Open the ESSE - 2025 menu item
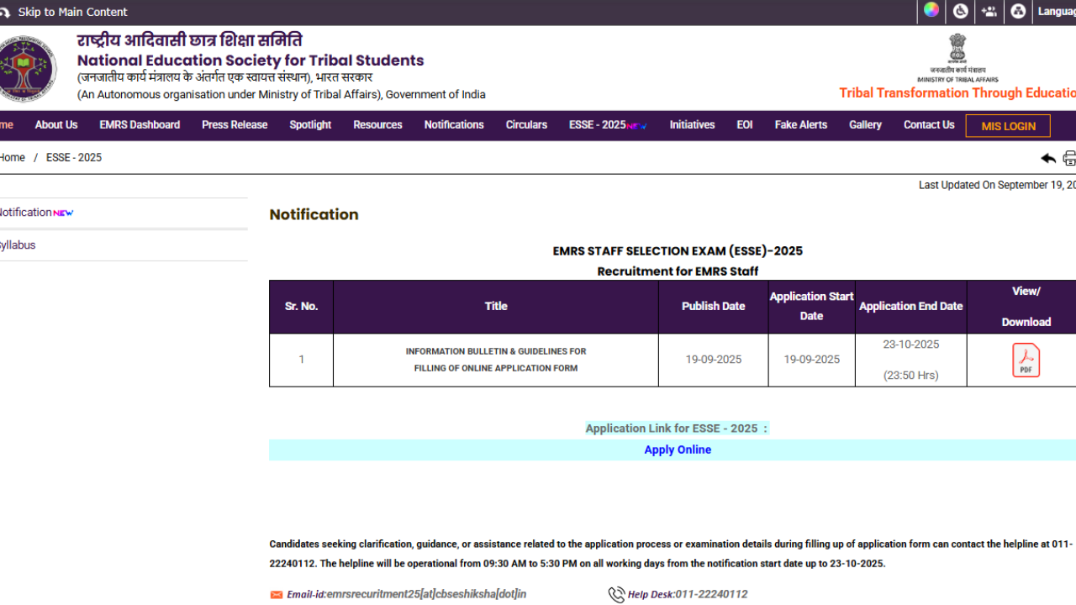The image size is (1076, 605). pyautogui.click(x=598, y=124)
